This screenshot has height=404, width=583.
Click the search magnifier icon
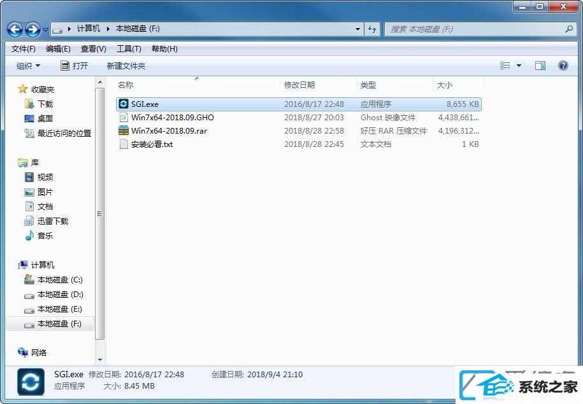(x=569, y=29)
